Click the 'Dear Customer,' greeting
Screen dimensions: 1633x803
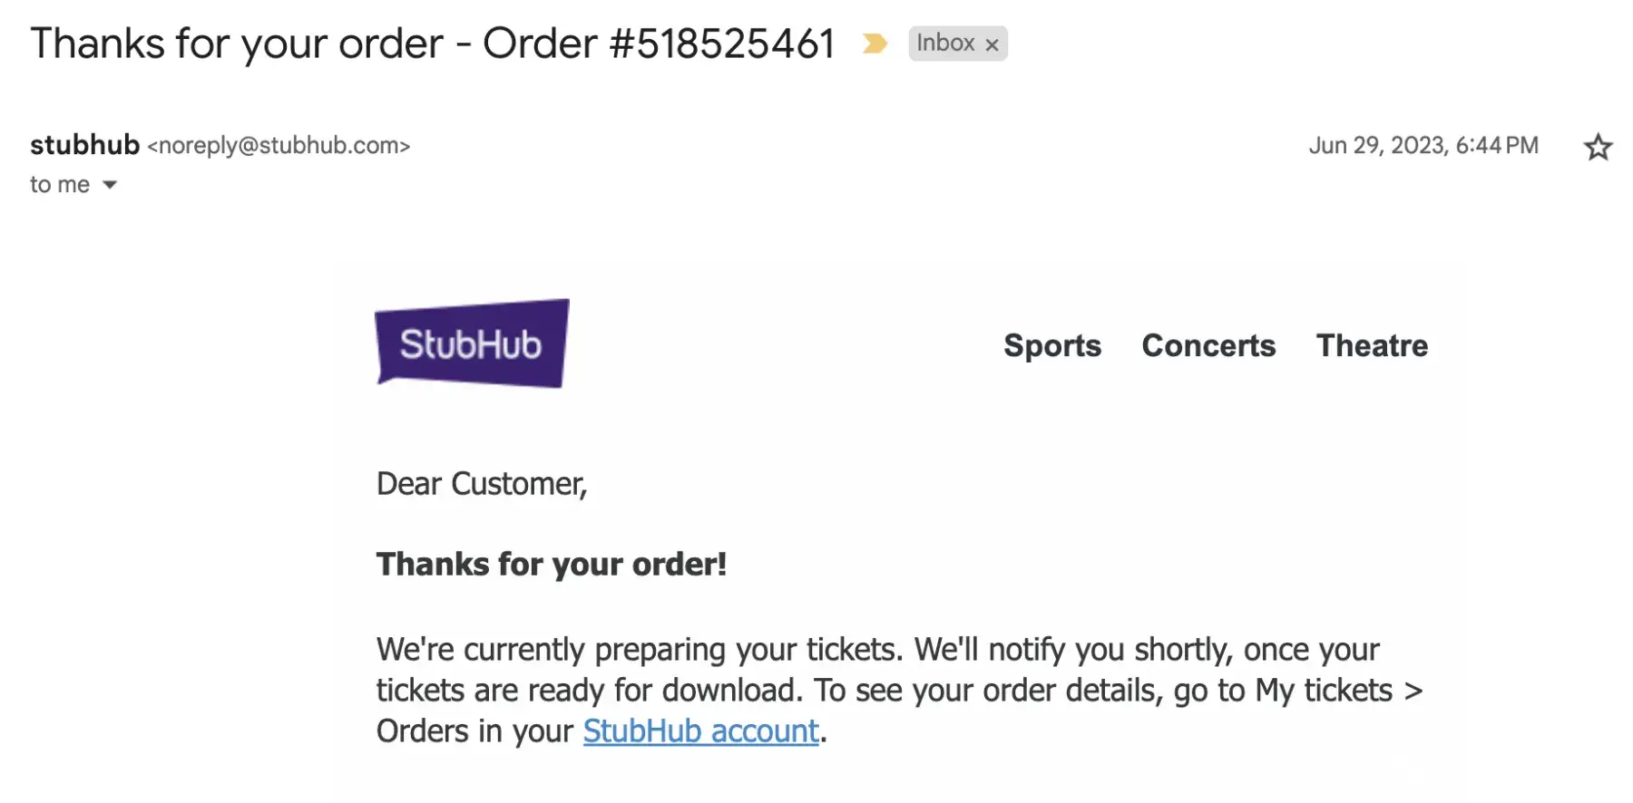coord(482,484)
